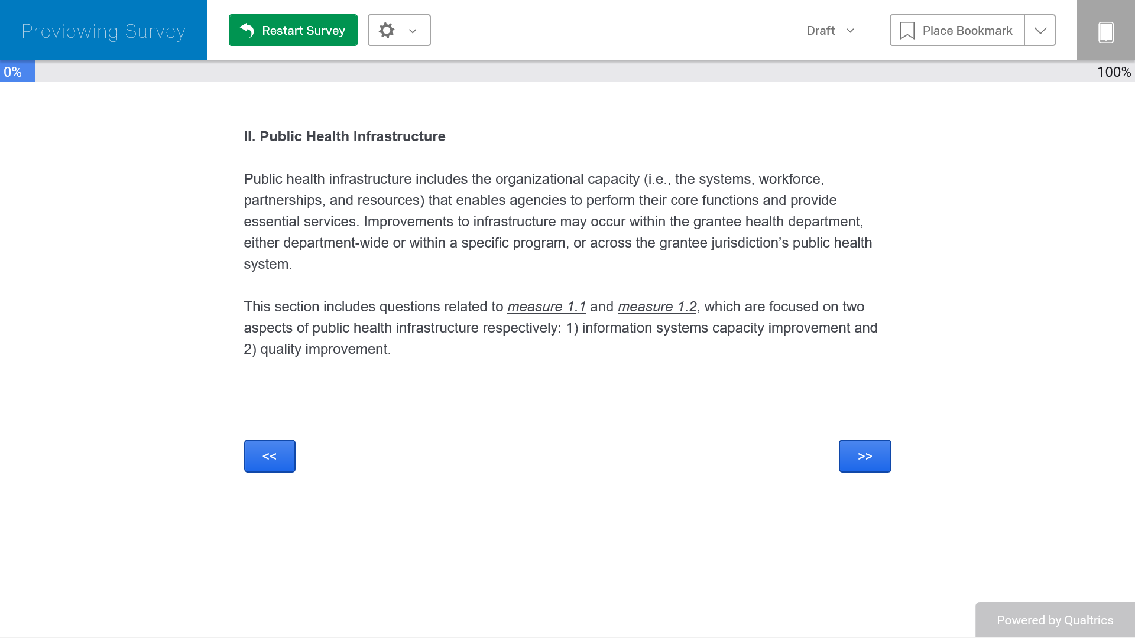Open the measure 1.2 link
Viewport: 1135px width, 638px height.
[657, 307]
